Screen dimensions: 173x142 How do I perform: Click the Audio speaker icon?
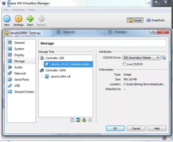pos(10,67)
